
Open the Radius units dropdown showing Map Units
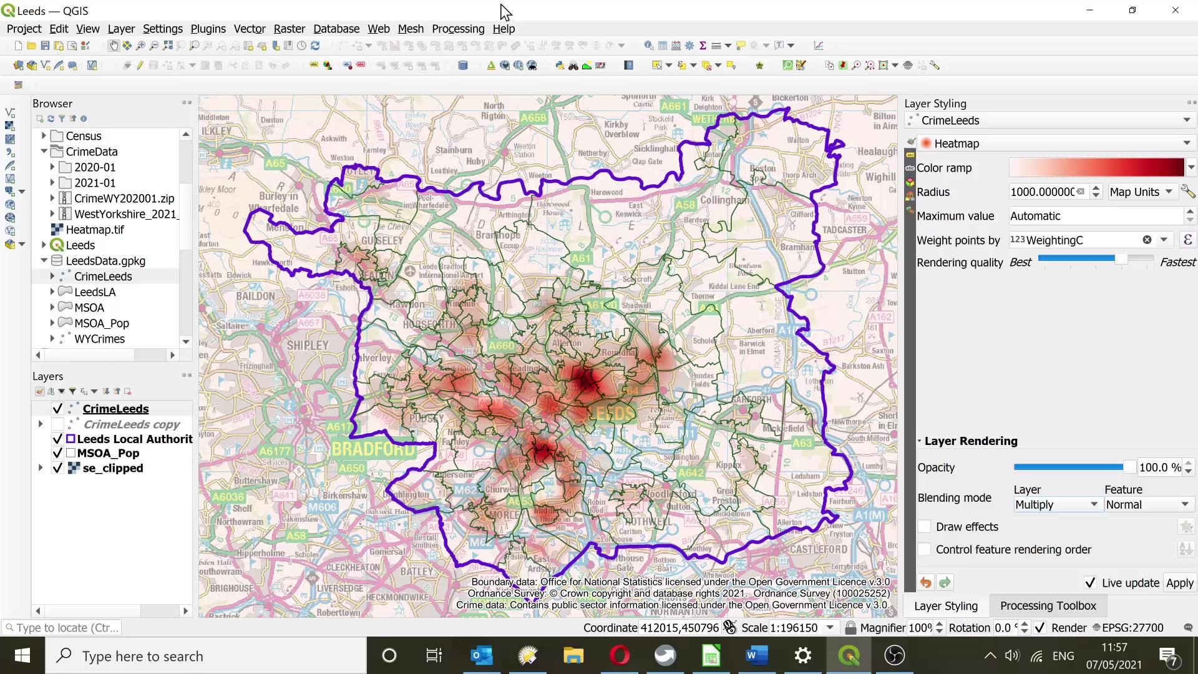tap(1141, 192)
